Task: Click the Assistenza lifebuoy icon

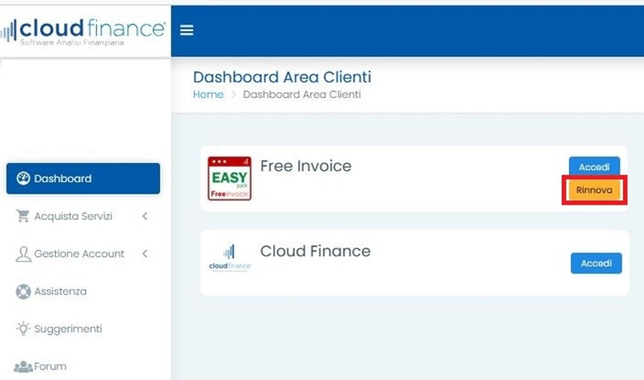Action: (x=23, y=291)
